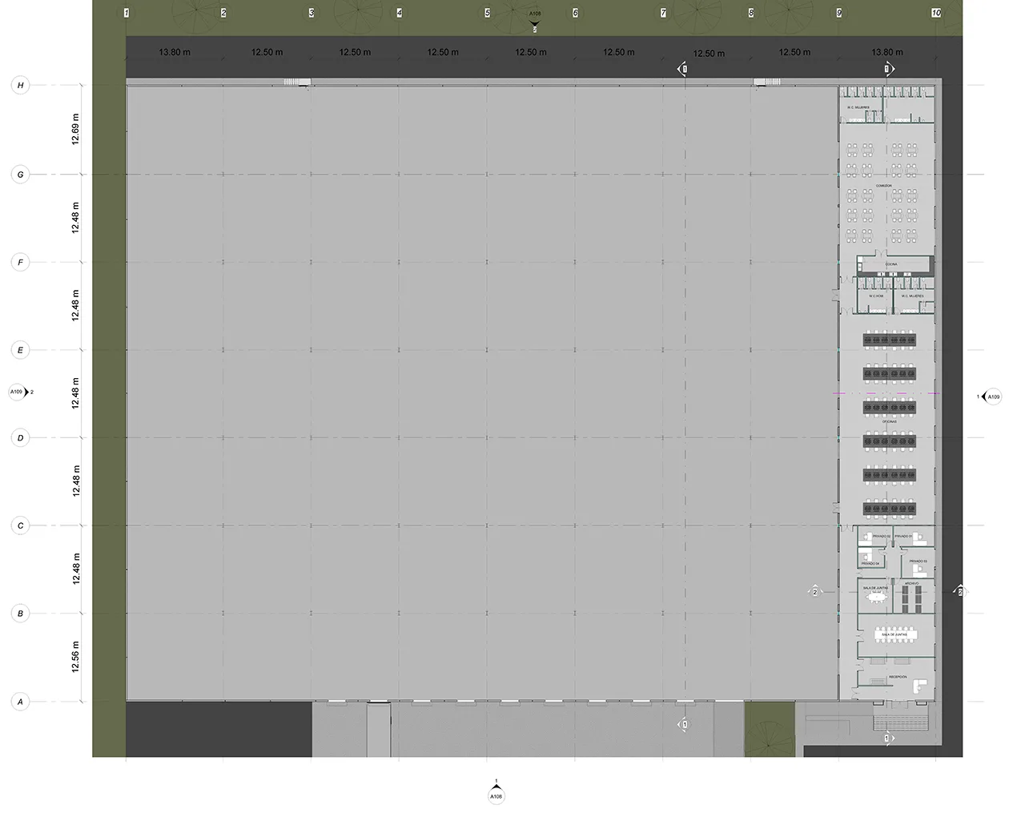Click grid bubble E on left axis
The width and height of the screenshot is (1025, 813).
point(21,350)
